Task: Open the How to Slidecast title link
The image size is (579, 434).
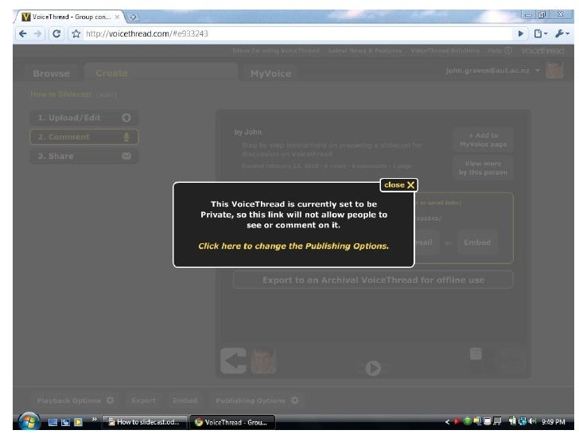Action: pyautogui.click(x=61, y=94)
